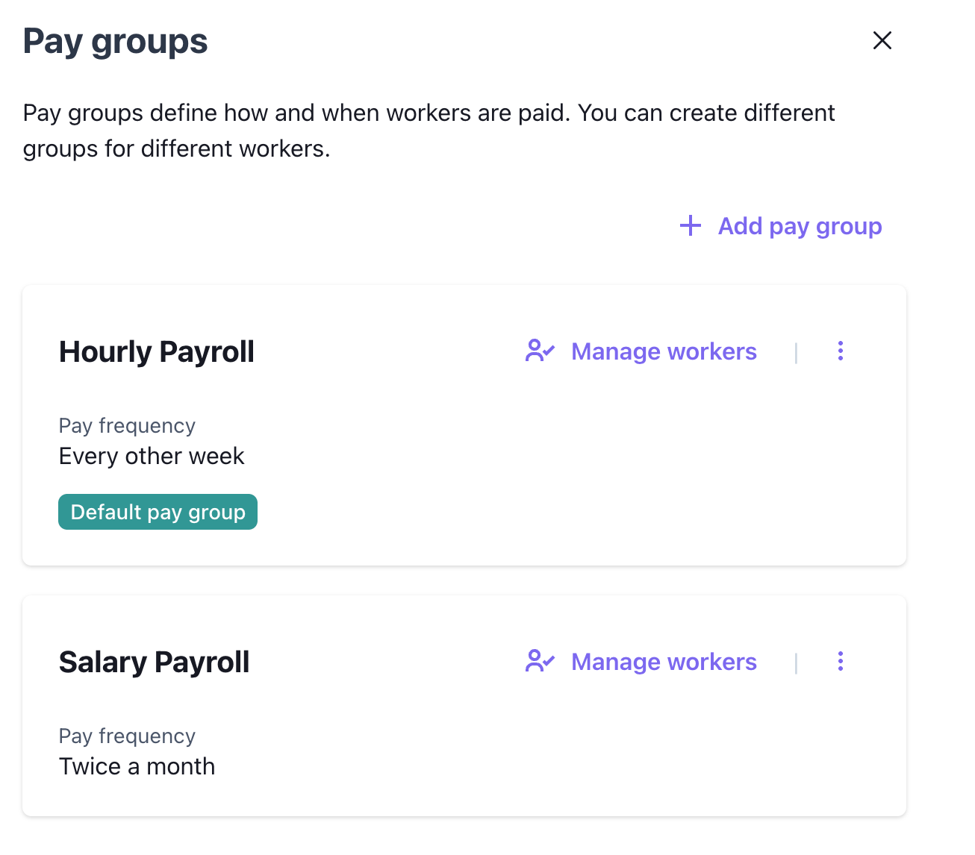
Task: Click Pay frequency label in Hourly Payroll card
Action: pos(127,425)
